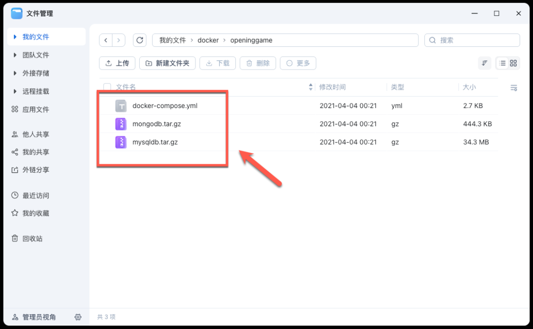
Task: Open docker folder from breadcrumb path
Action: [208, 40]
